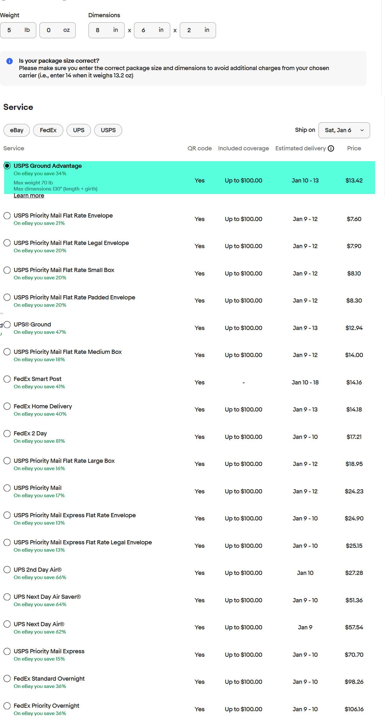
Task: Select USPS Priority Mail Flat Rate Small Box
Action: coord(7,270)
